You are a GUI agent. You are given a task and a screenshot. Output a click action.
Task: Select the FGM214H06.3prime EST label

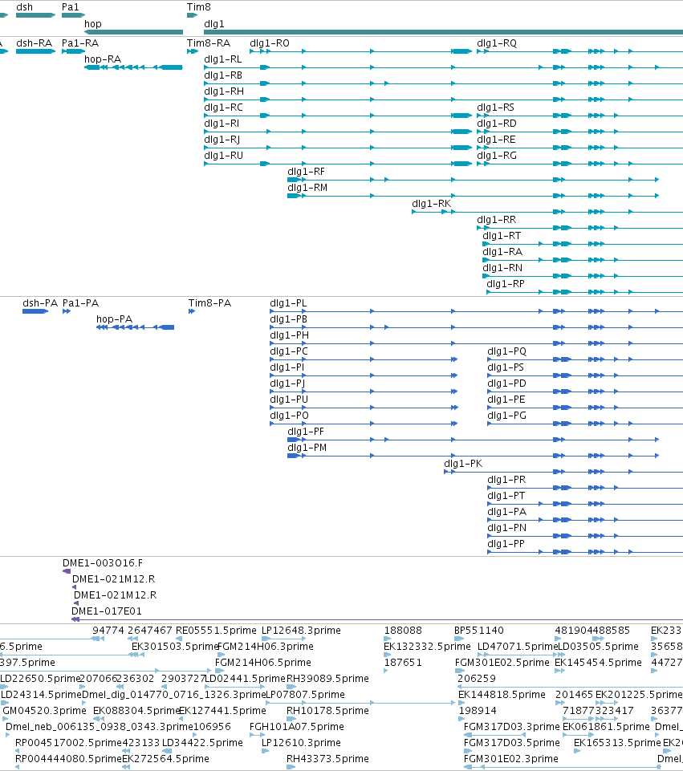click(265, 647)
